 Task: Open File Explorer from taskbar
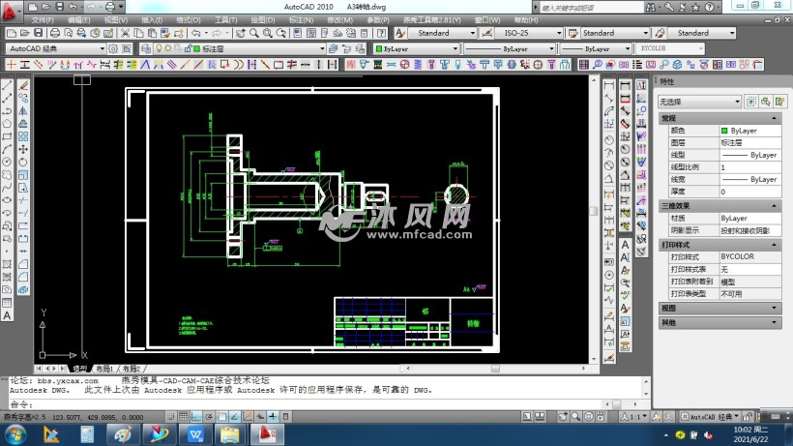229,435
